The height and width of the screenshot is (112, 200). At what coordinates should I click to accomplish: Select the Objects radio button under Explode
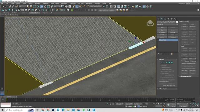(184, 61)
